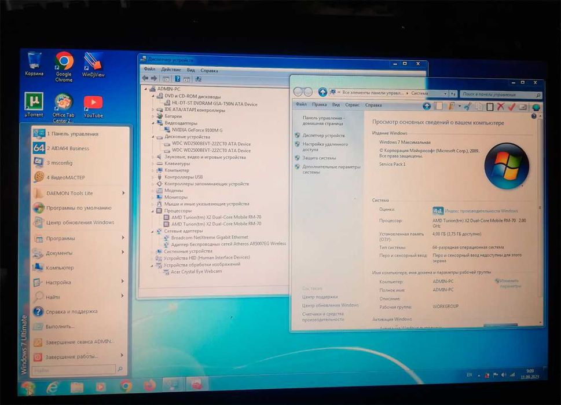Click Завершение работы in Start menu
This screenshot has width=561, height=405.
coord(79,357)
